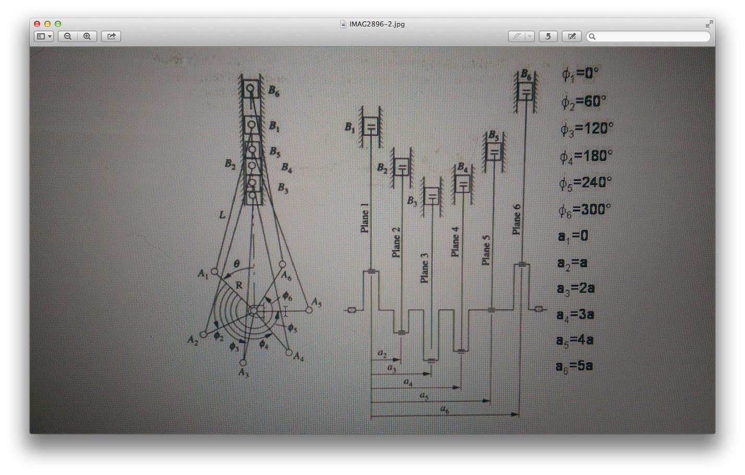Click the "Plane 3" label in the diagram

point(424,268)
